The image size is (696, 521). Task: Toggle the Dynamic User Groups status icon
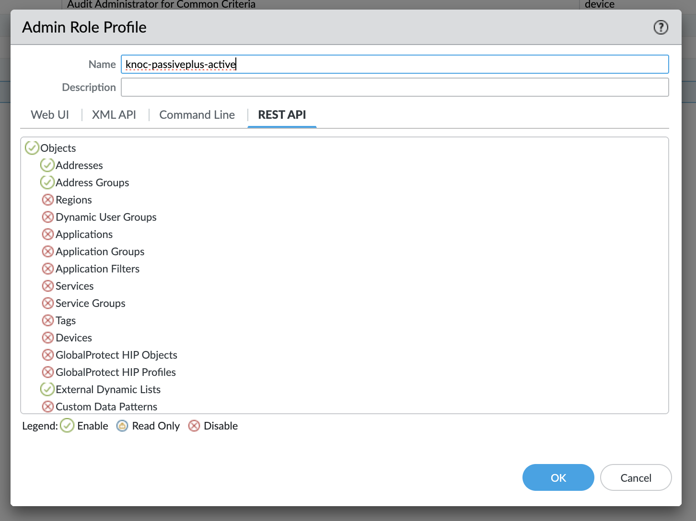tap(47, 216)
